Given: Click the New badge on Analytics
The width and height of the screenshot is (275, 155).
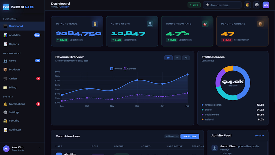Looking at the screenshot, I should (37, 35).
